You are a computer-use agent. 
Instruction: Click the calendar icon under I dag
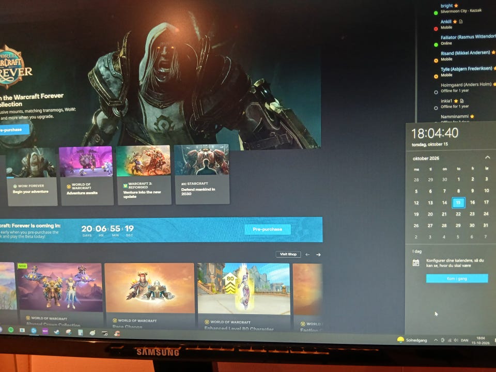coord(416,262)
